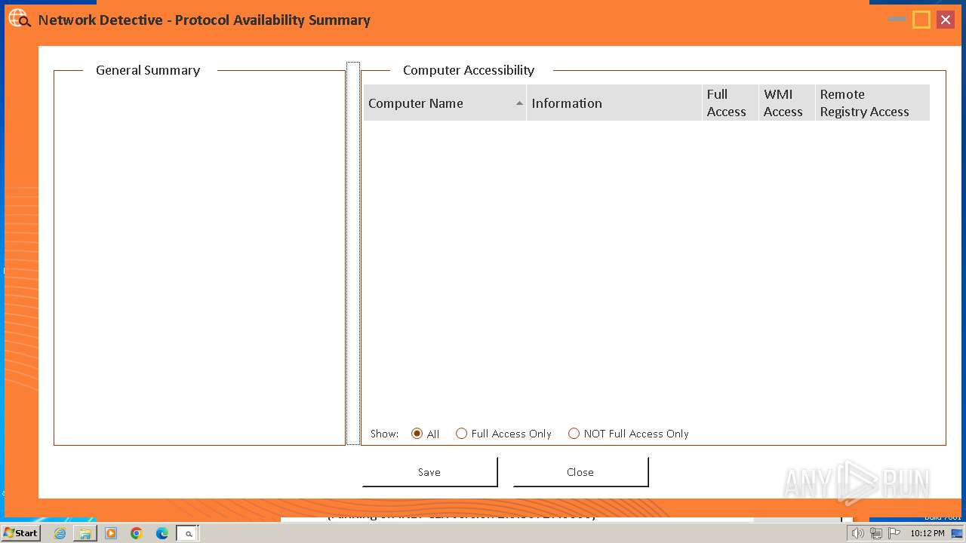Click the Remote Registry Access column header
The width and height of the screenshot is (966, 543).
coord(872,103)
